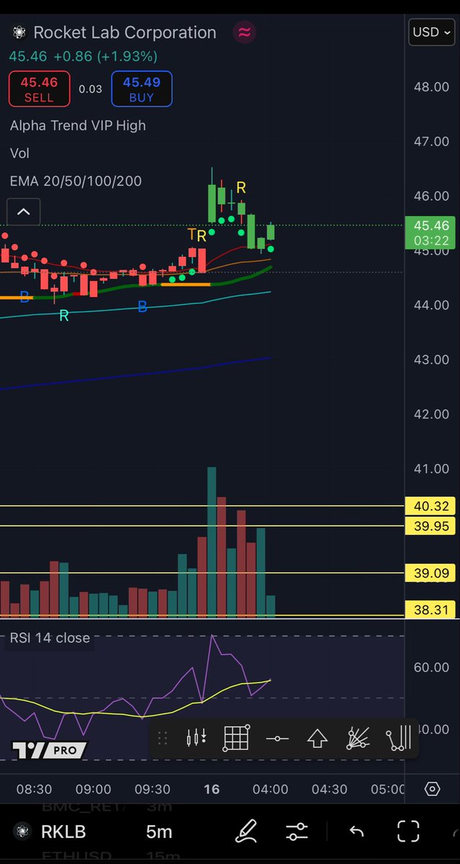This screenshot has height=864, width=460.
Task: Select the Vol indicator label
Action: click(19, 153)
